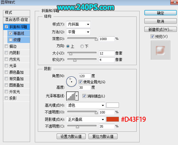Enable the 图案叠加 pattern overlay checkbox
The height and width of the screenshot is (145, 178).
click(x=6, y=85)
